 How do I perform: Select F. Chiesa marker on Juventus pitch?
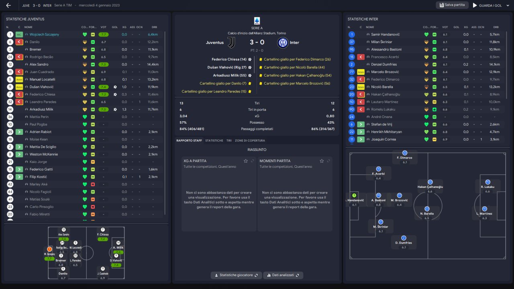(x=103, y=234)
